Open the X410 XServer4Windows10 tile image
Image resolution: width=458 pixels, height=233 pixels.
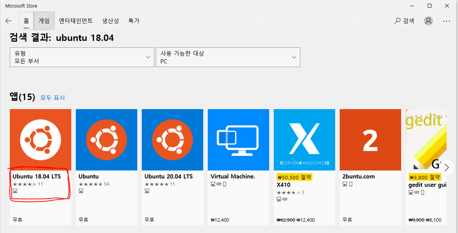304,140
